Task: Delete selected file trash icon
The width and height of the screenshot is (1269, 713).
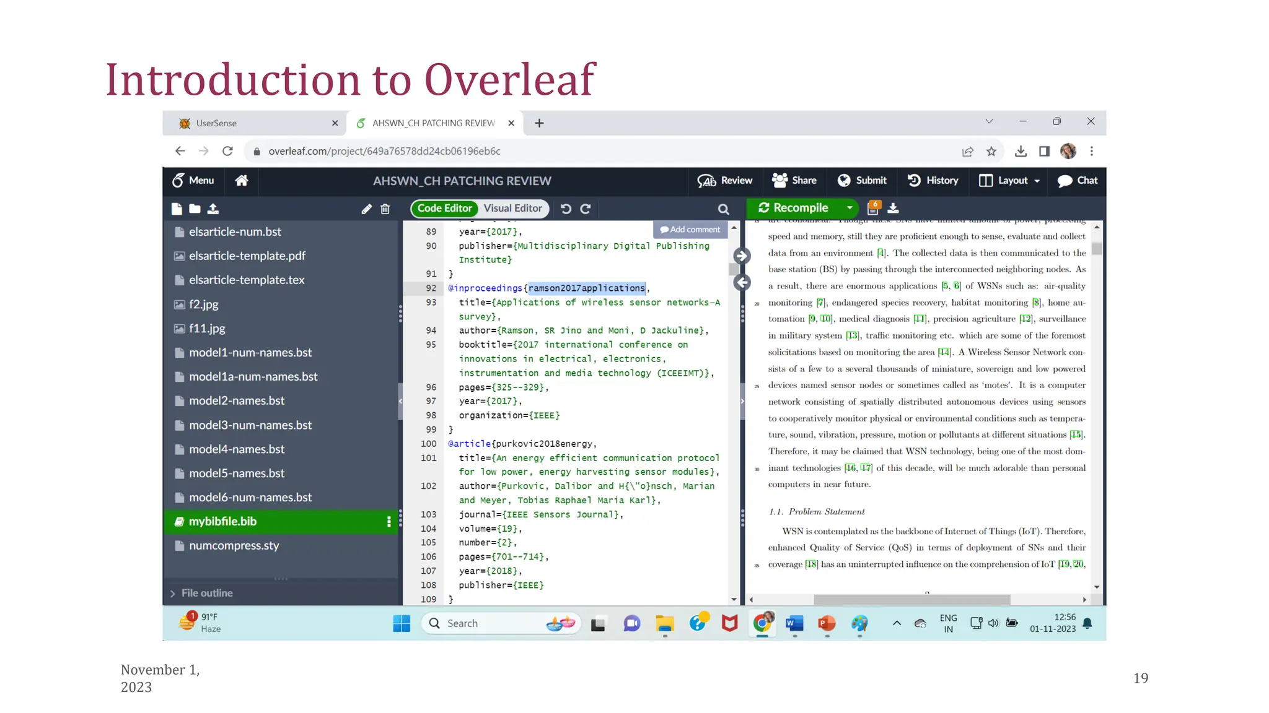Action: click(x=385, y=209)
